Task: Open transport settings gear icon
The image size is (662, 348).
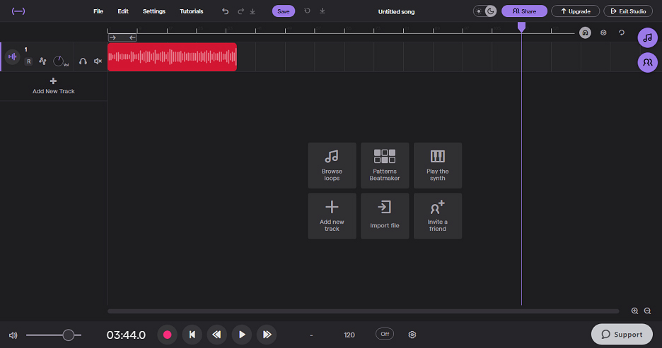Action: click(412, 335)
